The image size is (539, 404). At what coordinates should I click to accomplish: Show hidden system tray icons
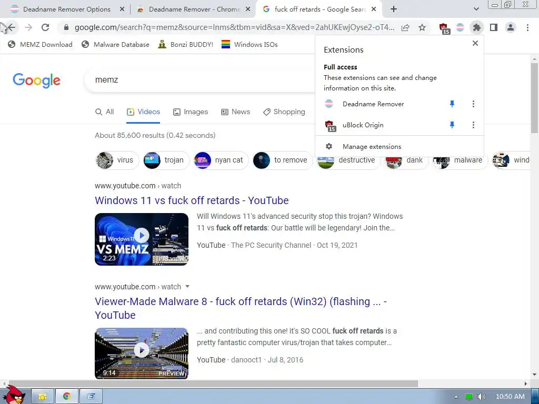pos(456,397)
